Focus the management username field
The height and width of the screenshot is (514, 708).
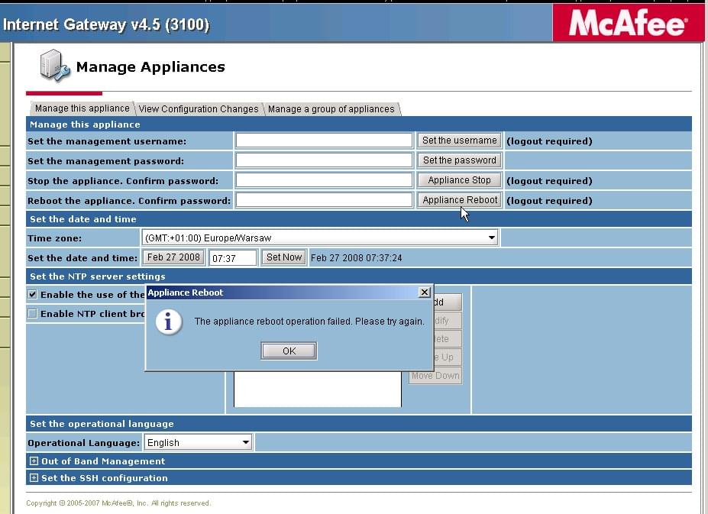[x=324, y=141]
